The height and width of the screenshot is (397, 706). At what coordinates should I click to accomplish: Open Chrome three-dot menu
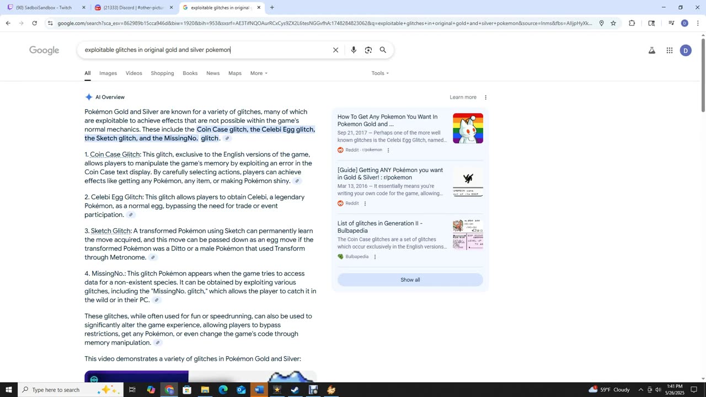pos(698,23)
